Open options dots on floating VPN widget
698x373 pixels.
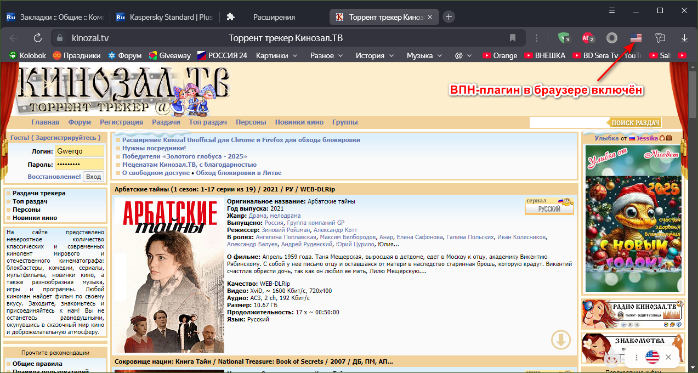637,357
